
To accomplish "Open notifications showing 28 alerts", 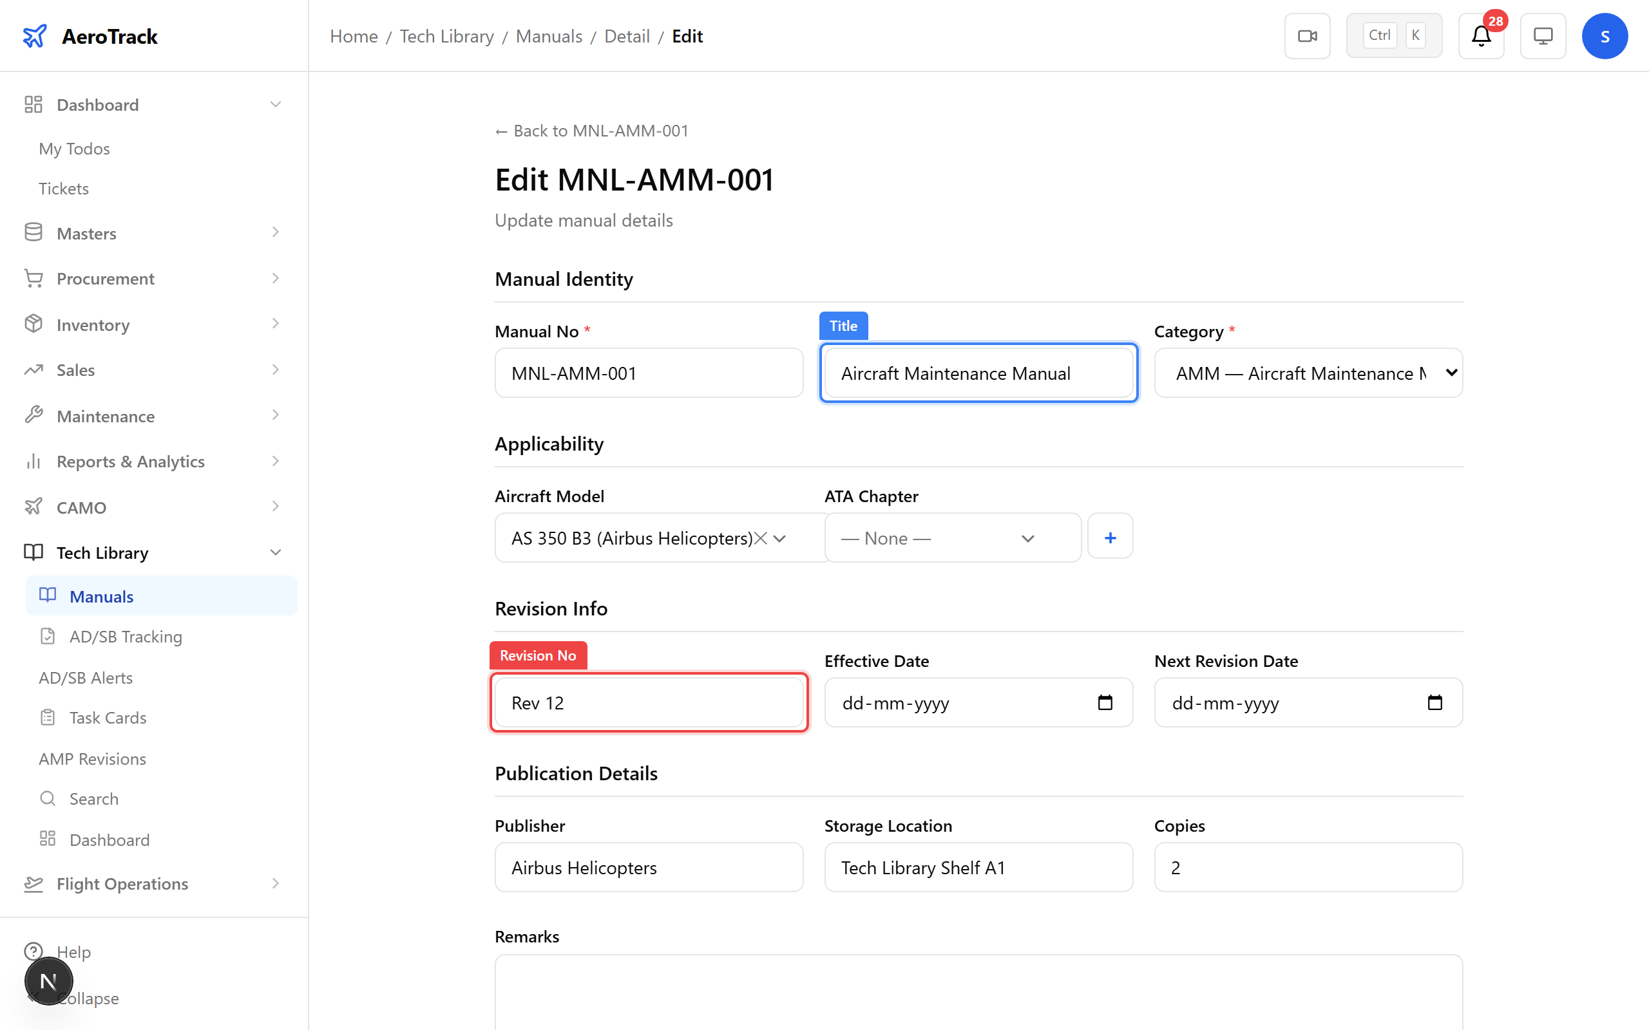I will point(1480,35).
